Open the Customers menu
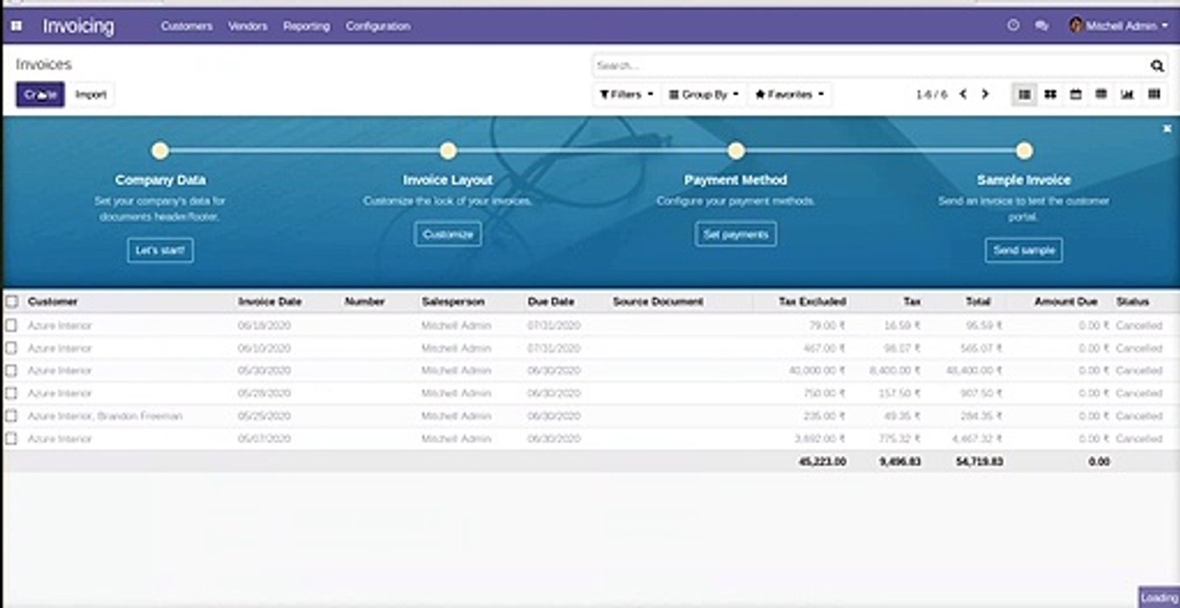The image size is (1180, 608). [187, 26]
